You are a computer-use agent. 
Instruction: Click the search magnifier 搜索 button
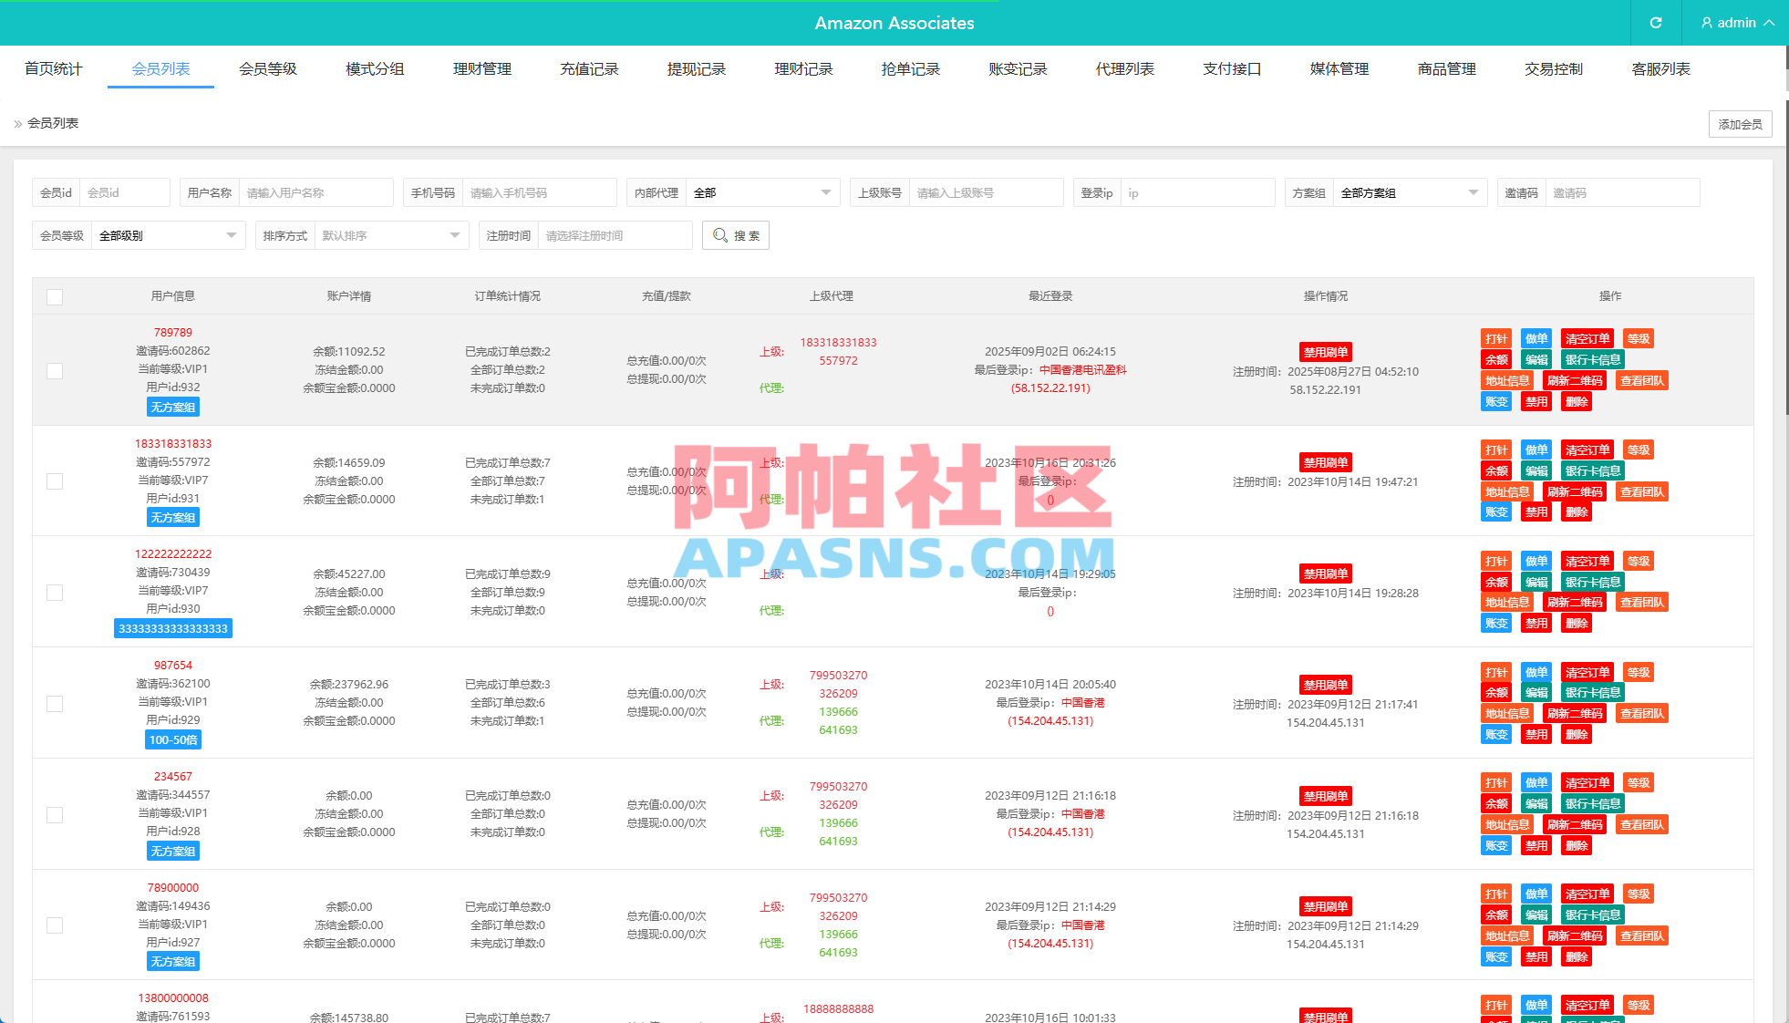735,235
